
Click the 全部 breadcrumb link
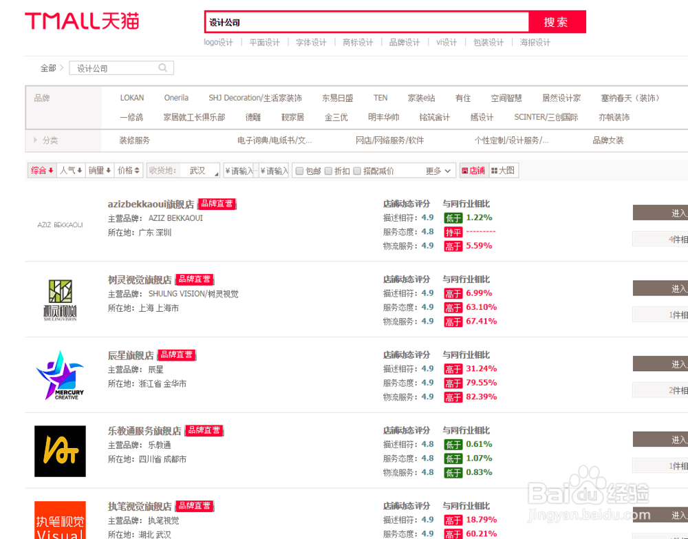click(x=48, y=68)
